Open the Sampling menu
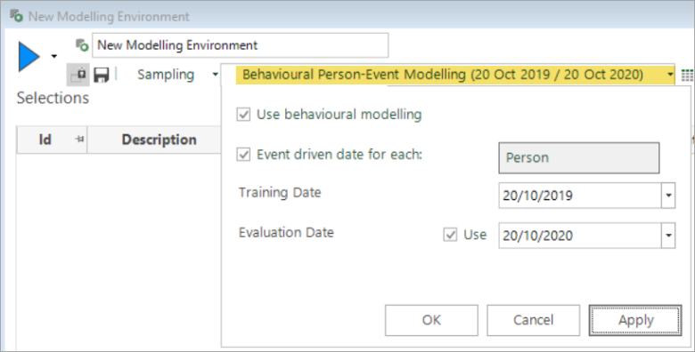Image resolution: width=695 pixels, height=352 pixels. 177,75
